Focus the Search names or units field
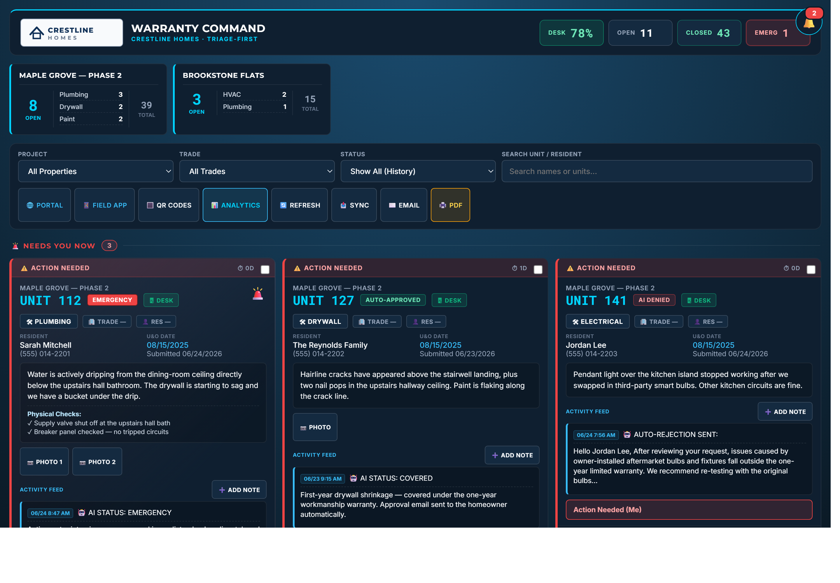840x583 pixels. [657, 171]
